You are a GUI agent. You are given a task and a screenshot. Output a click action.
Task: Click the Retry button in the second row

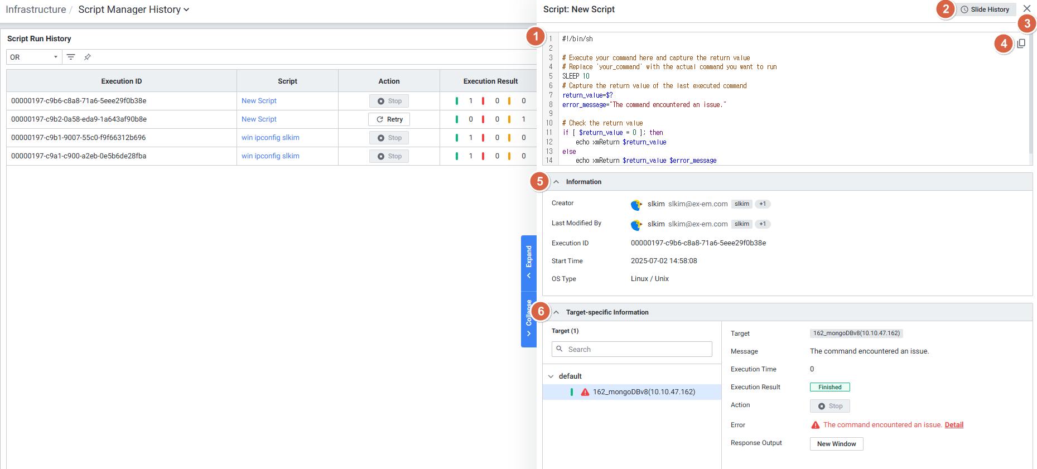[x=389, y=119]
